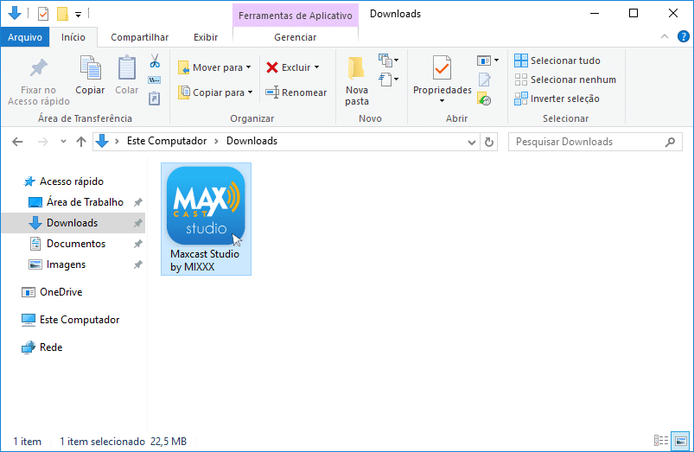
Task: Go back with the left arrow
Action: pyautogui.click(x=17, y=142)
